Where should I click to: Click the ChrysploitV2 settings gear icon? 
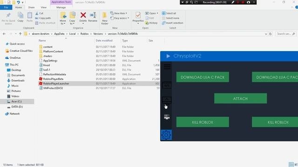[166, 135]
